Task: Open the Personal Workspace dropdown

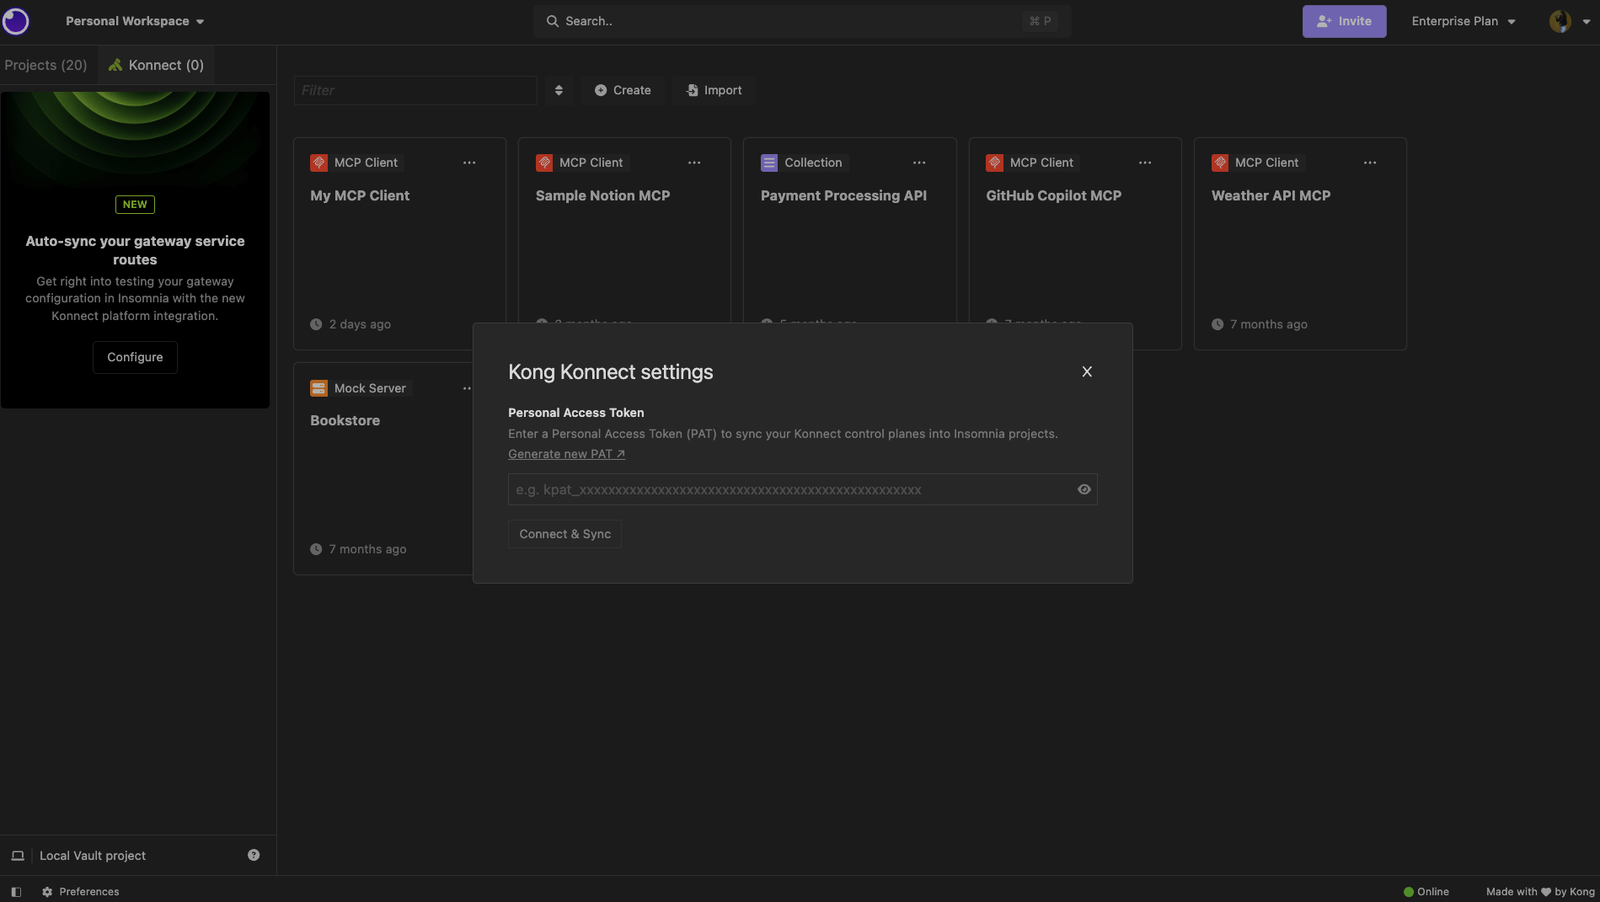Action: pyautogui.click(x=135, y=21)
